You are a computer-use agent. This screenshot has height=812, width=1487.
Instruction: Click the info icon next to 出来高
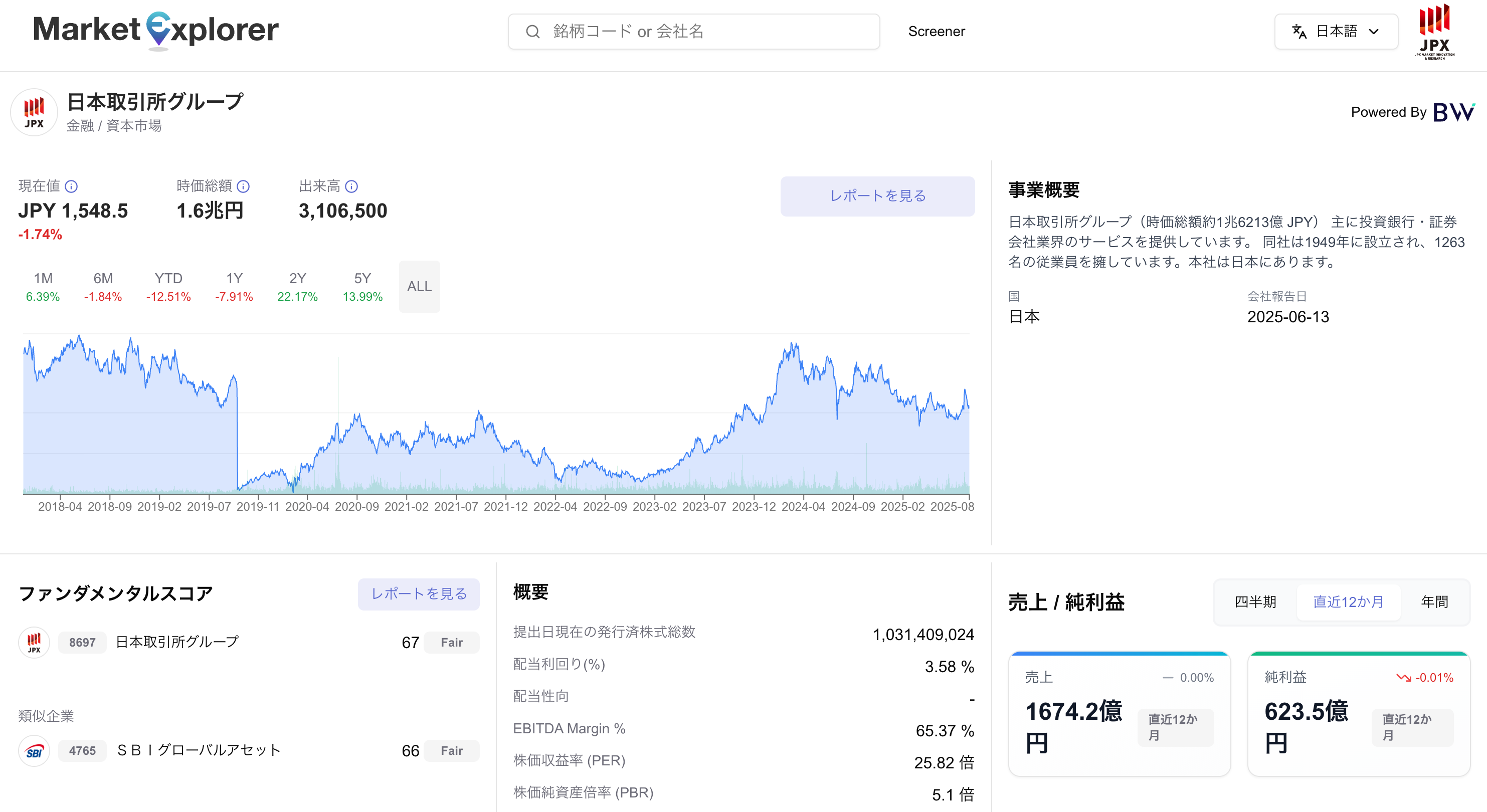pos(351,186)
